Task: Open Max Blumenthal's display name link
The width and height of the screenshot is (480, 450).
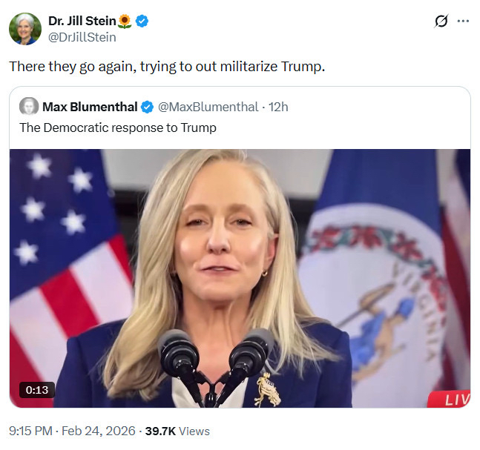Action: point(89,107)
